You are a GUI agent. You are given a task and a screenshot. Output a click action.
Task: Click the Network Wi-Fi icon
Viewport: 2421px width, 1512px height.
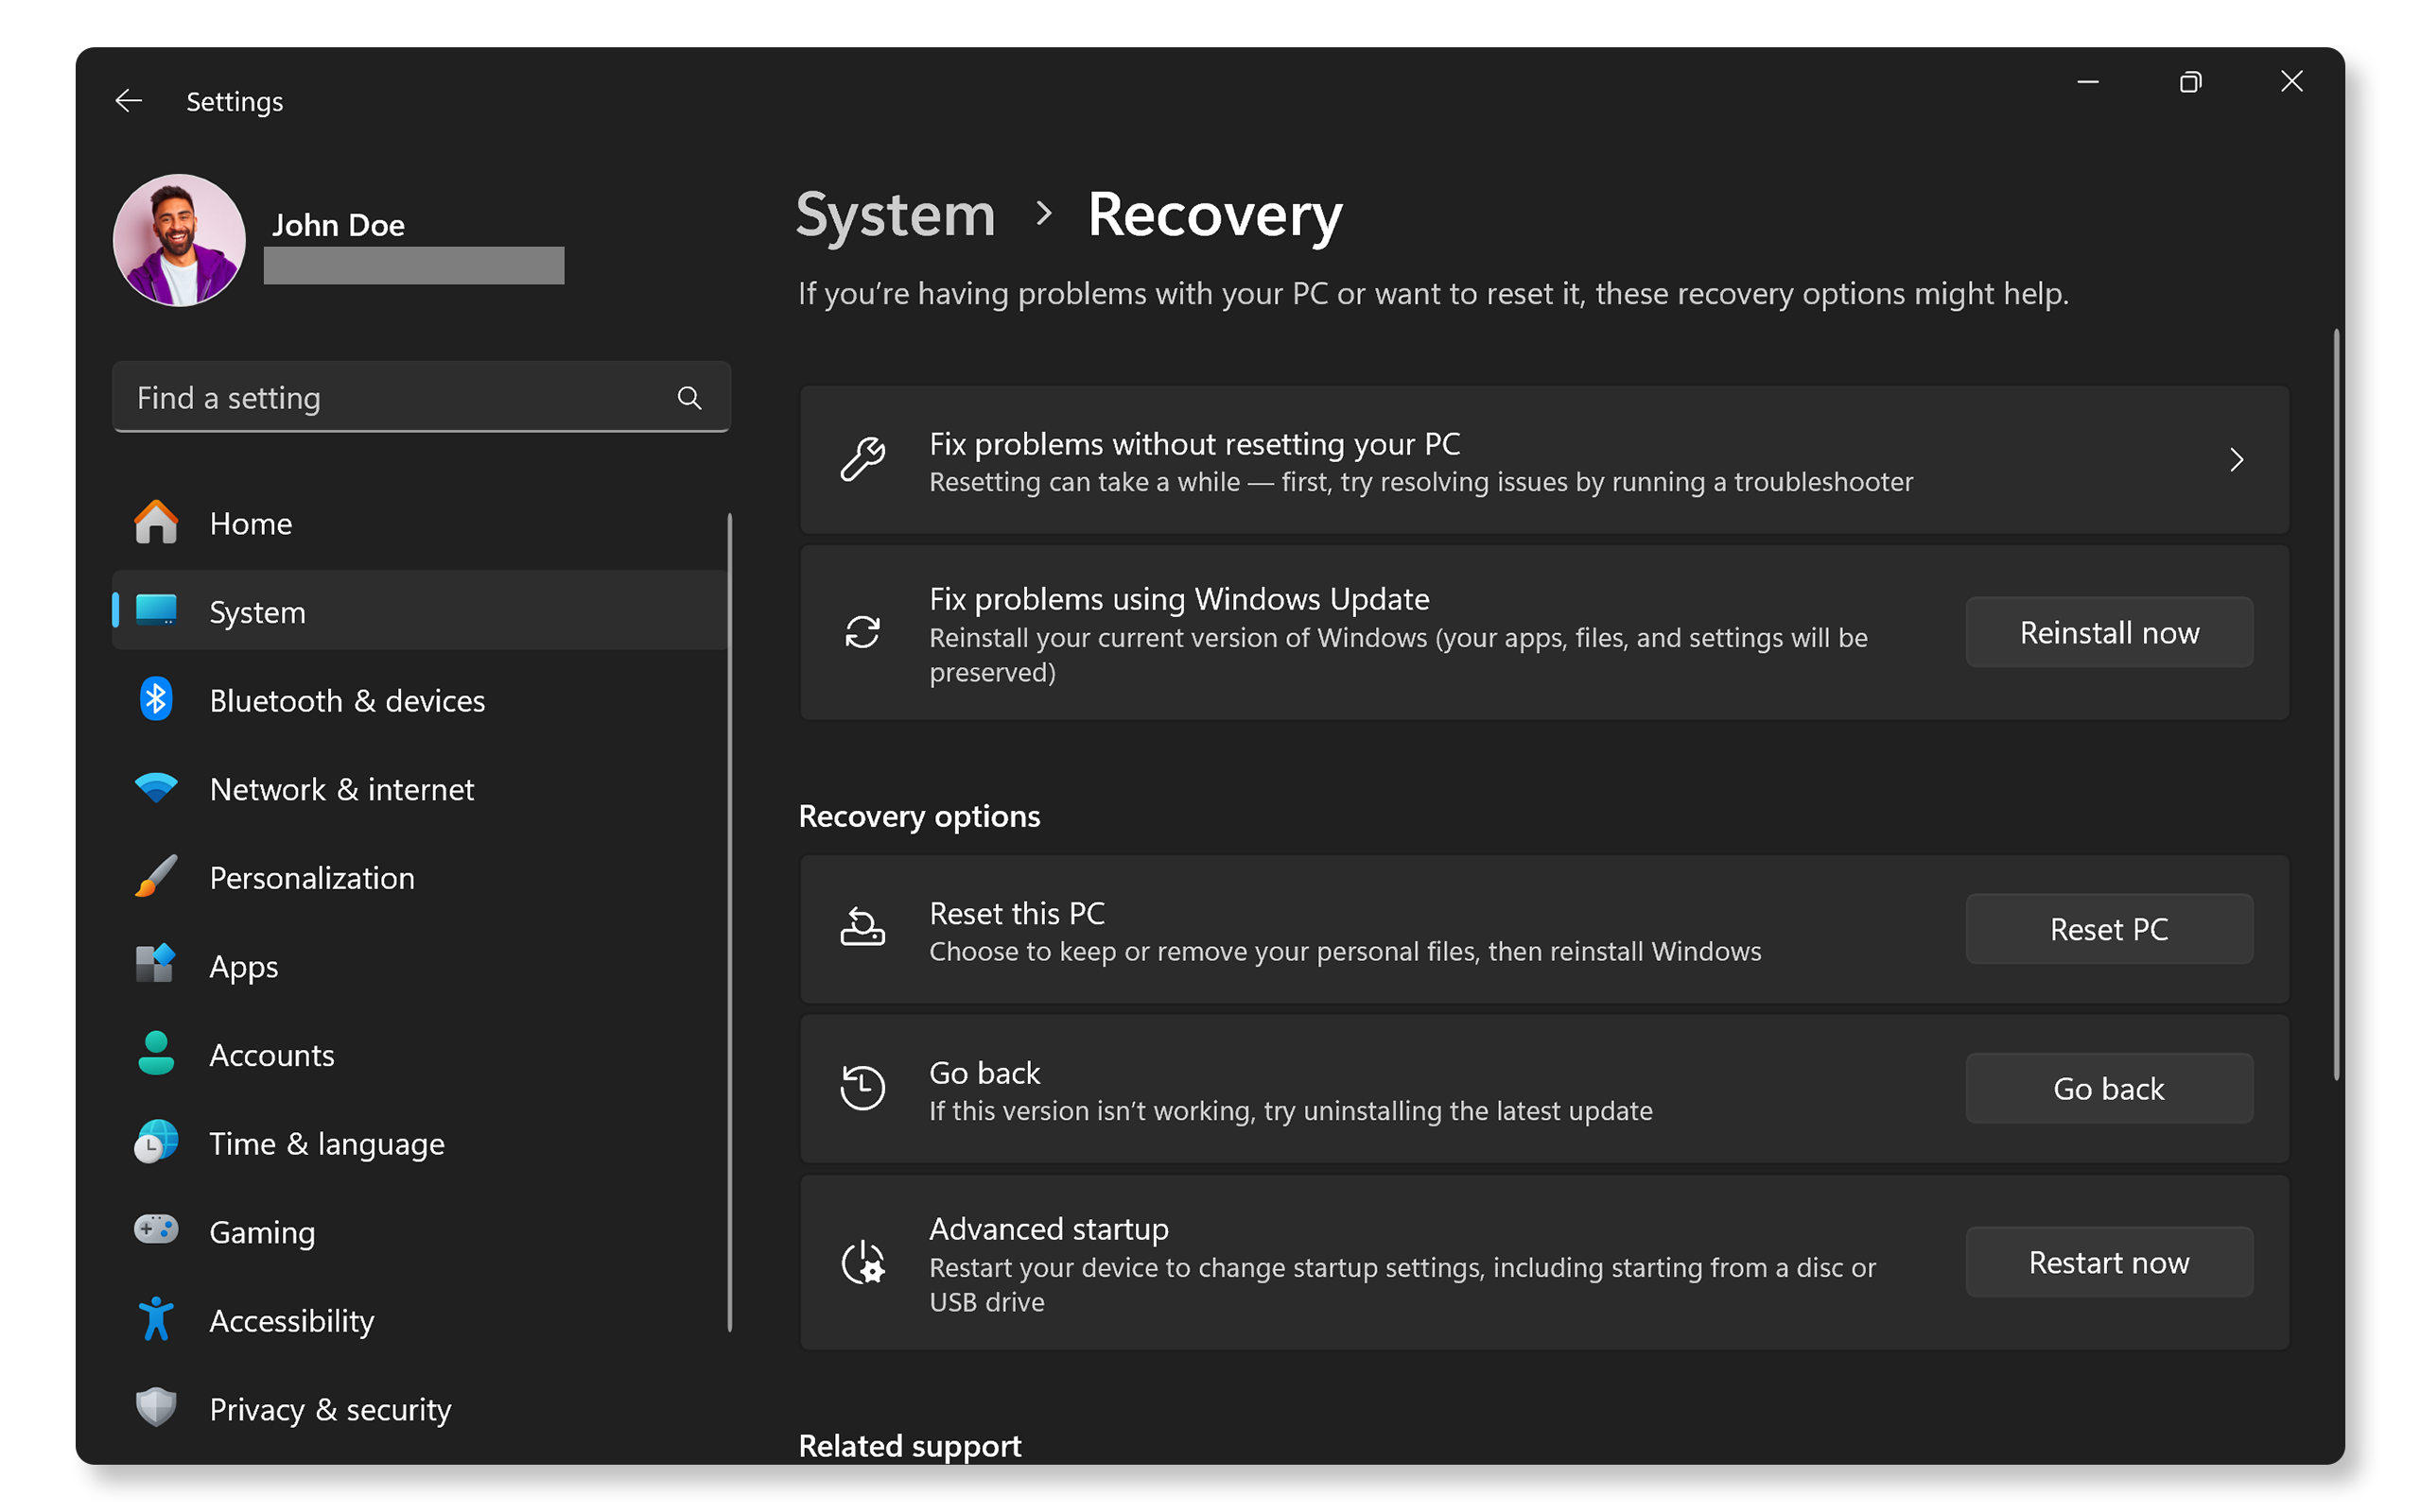point(156,788)
